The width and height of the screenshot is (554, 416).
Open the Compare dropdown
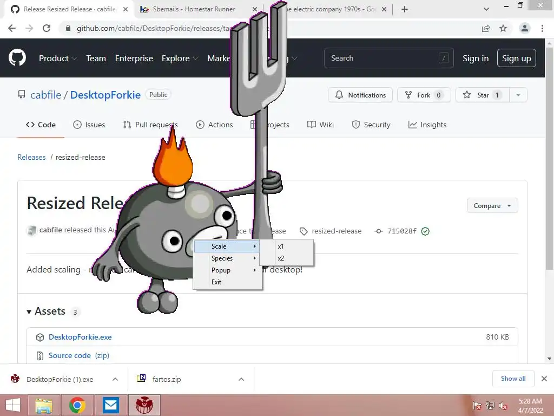point(492,205)
